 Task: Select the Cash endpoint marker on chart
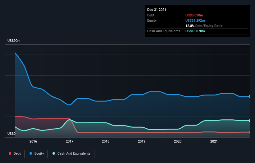pyautogui.click(x=250, y=121)
